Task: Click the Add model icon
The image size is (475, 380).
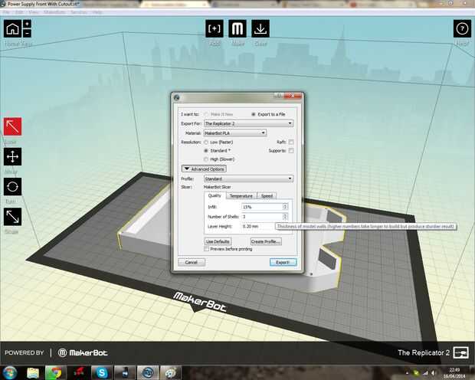Action: (x=215, y=29)
